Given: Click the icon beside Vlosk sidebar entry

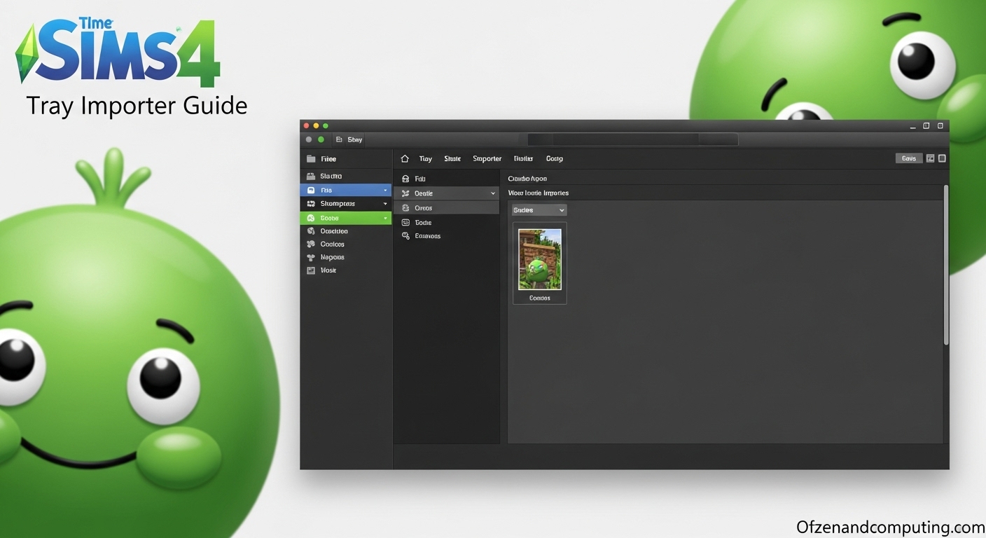Looking at the screenshot, I should (311, 270).
